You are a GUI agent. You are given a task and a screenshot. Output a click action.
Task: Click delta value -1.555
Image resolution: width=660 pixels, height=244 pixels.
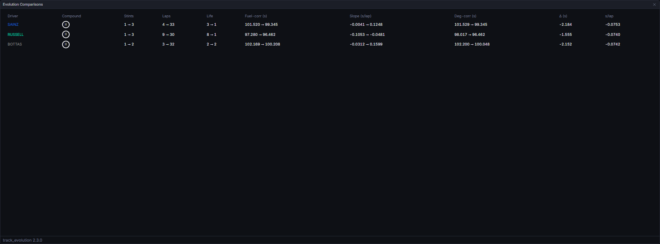point(566,35)
